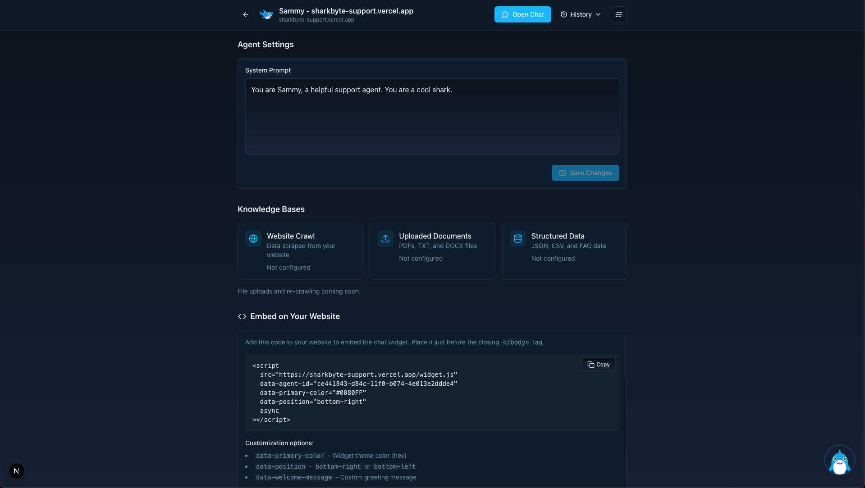Image resolution: width=865 pixels, height=488 pixels.
Task: Click the Customization options label
Action: (x=279, y=443)
